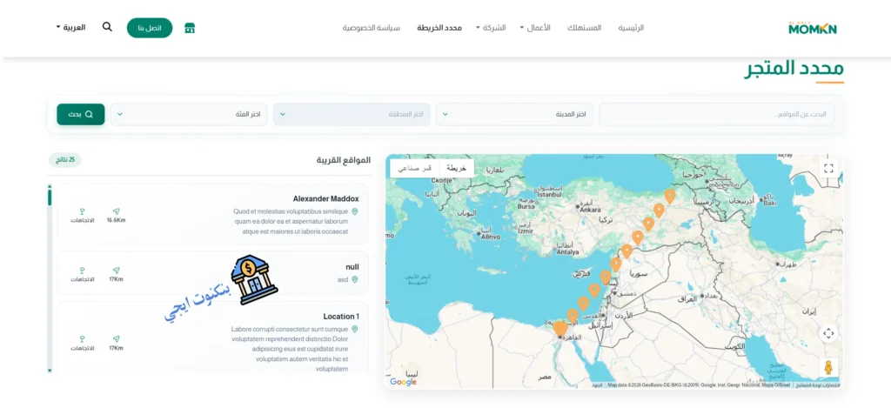Screen dimensions: 891x408
Task: Click the '16.6Km' distance text
Action: [x=116, y=220]
